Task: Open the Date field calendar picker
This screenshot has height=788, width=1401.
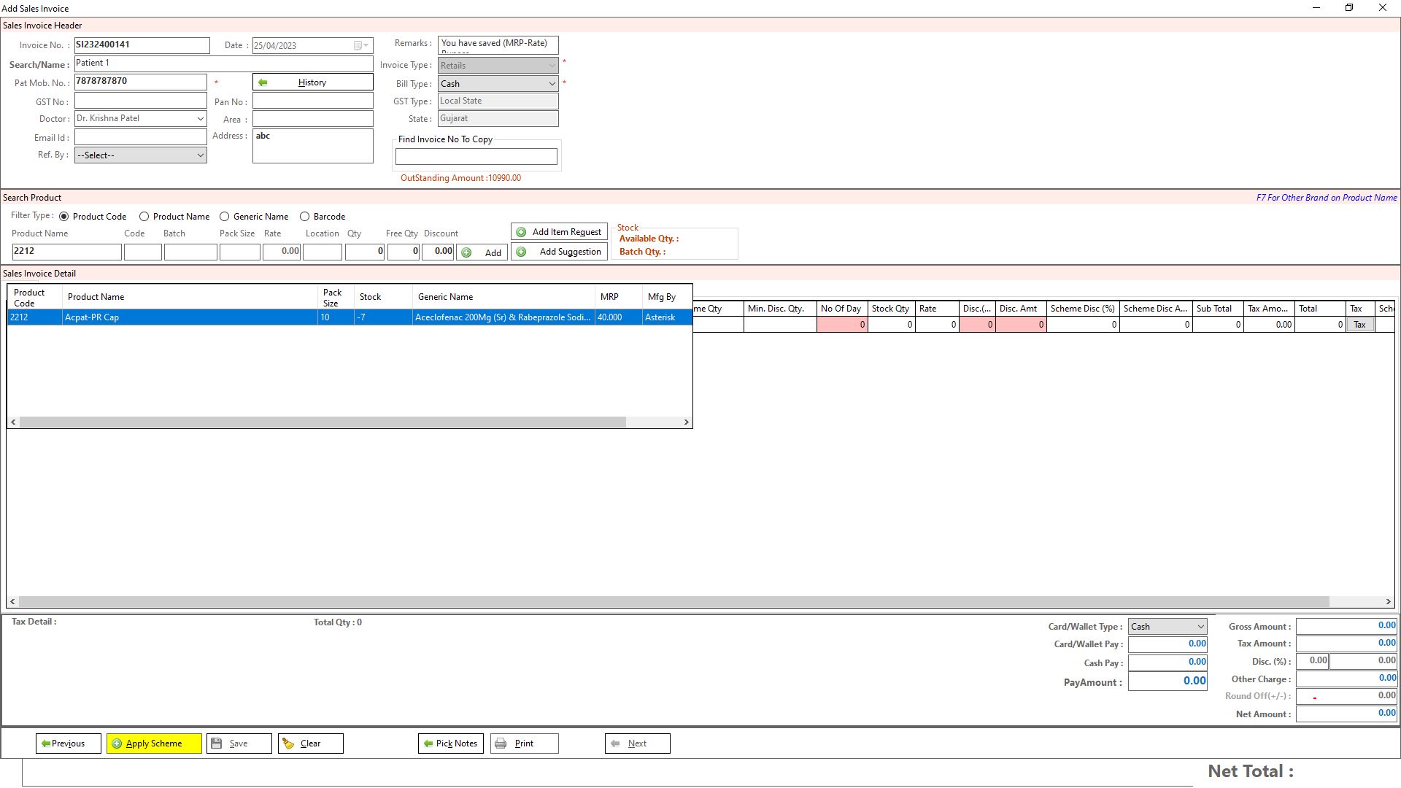Action: point(361,45)
